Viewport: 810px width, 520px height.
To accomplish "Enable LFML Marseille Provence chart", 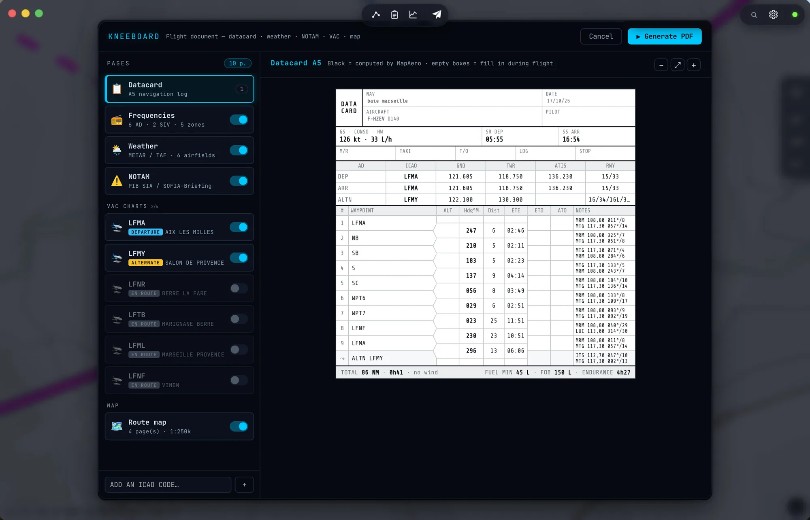I will (239, 350).
